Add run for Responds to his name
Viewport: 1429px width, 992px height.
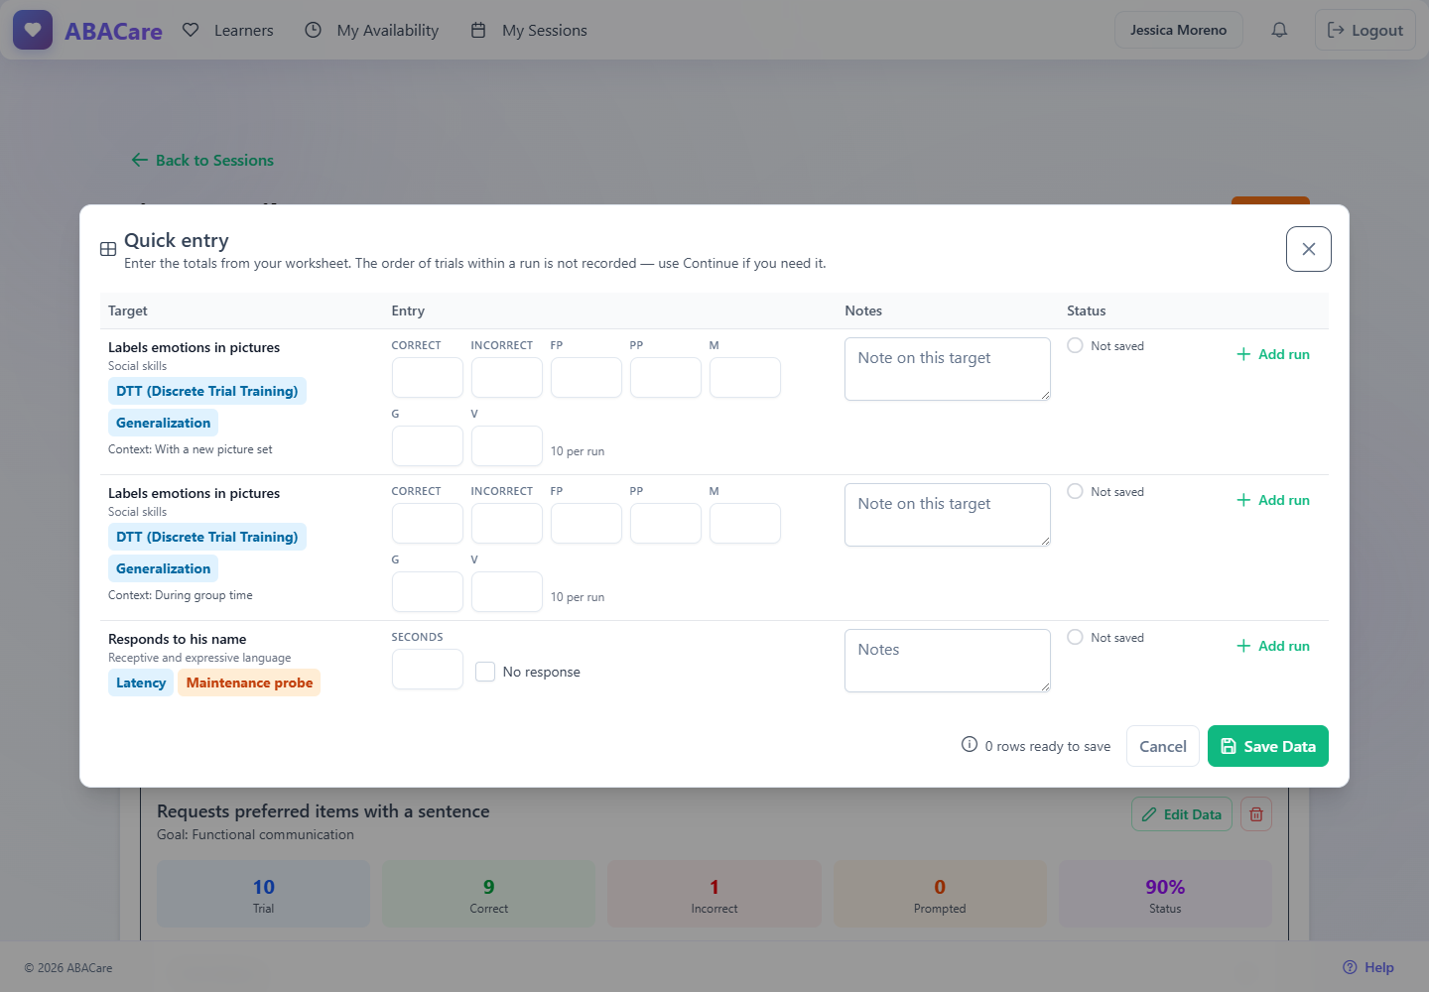pyautogui.click(x=1273, y=646)
